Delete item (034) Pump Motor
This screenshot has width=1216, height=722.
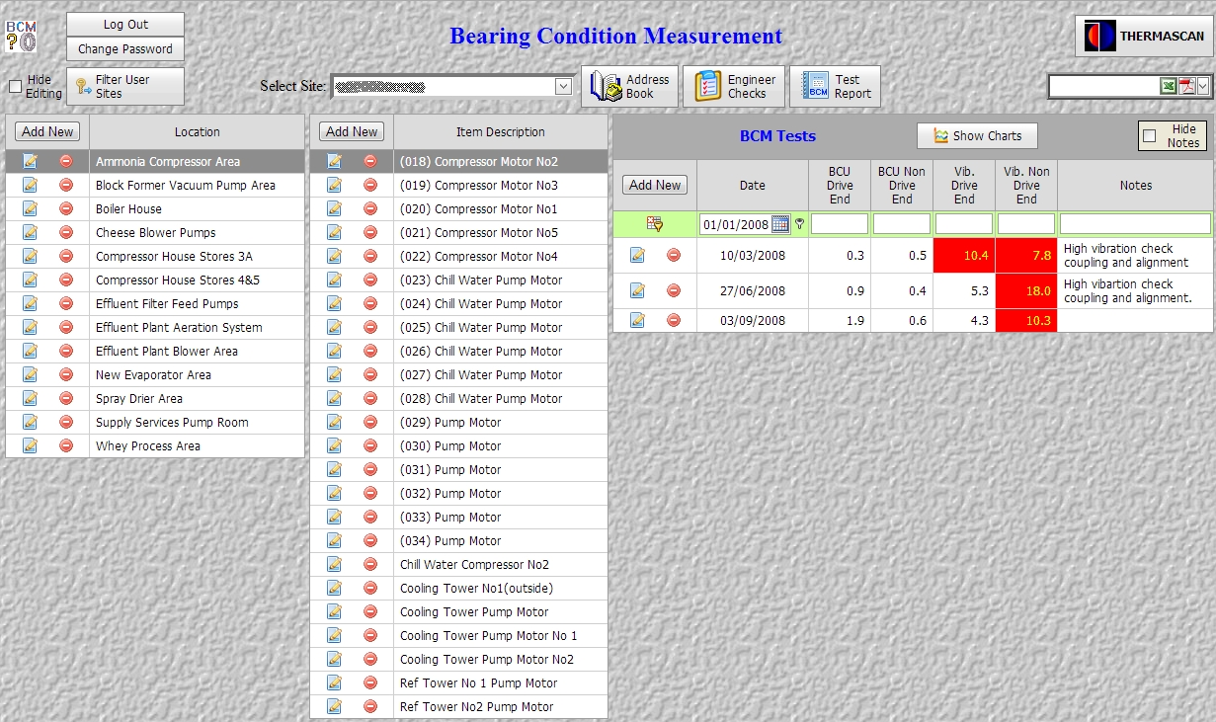pyautogui.click(x=370, y=540)
